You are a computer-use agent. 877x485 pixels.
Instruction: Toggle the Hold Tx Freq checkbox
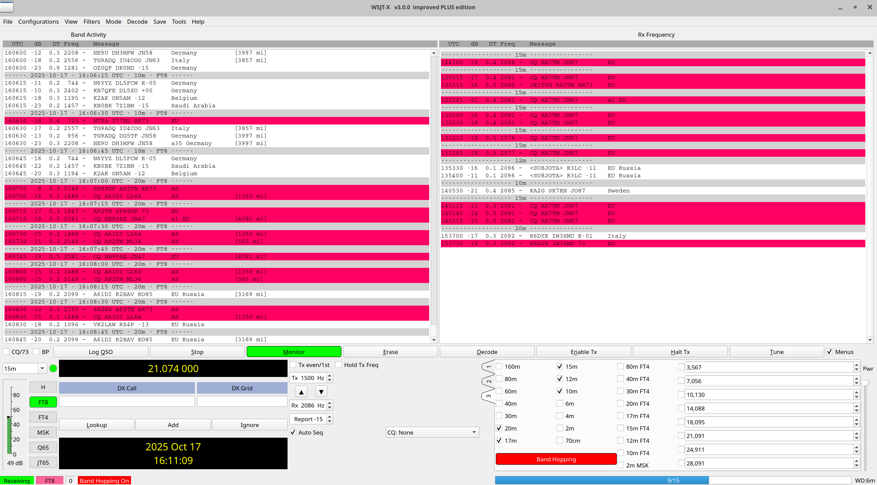click(x=339, y=365)
